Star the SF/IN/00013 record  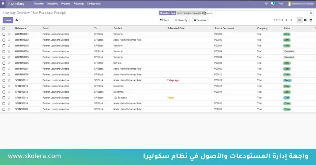click(x=9, y=86)
